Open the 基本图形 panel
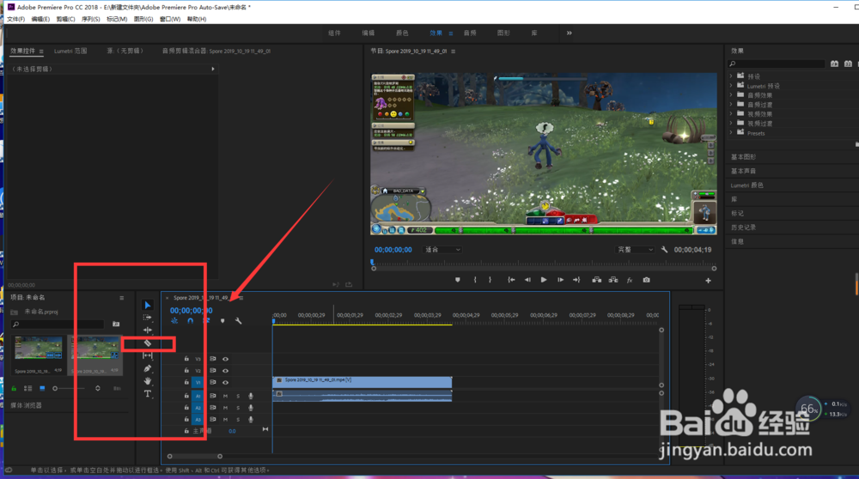This screenshot has width=859, height=479. tap(743, 157)
